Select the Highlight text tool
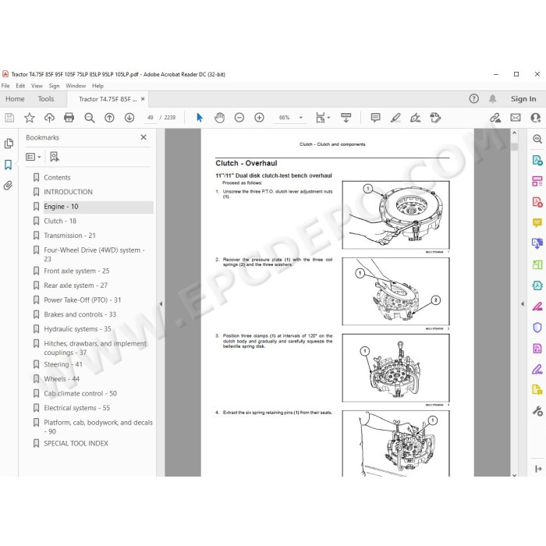Image resolution: width=546 pixels, height=546 pixels. point(395,118)
